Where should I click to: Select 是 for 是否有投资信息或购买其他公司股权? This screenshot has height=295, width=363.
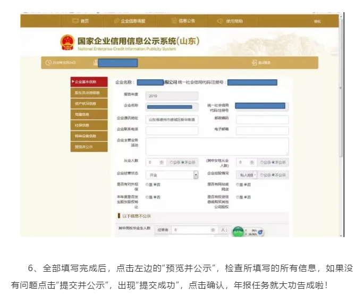coord(238,197)
